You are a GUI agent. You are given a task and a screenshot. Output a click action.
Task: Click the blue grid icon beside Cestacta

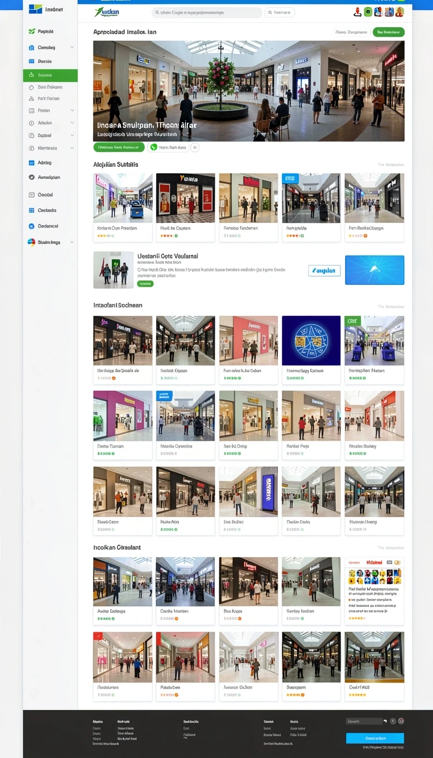pos(32,210)
